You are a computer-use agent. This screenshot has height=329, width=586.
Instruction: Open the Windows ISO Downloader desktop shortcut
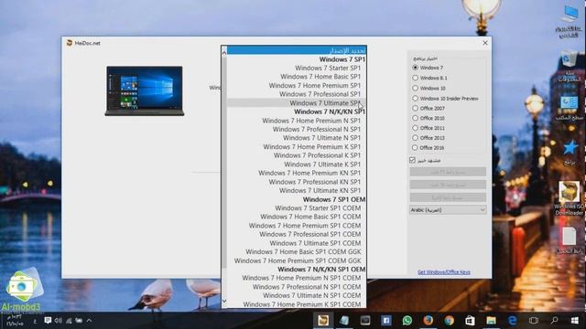[x=569, y=197]
